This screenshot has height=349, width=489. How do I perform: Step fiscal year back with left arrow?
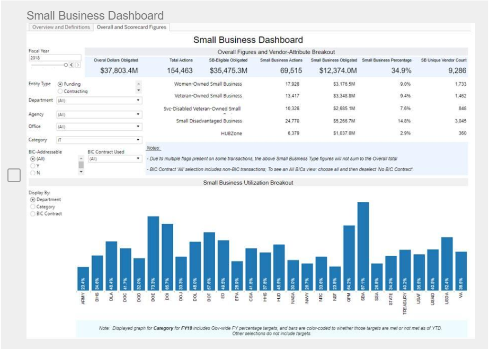[x=73, y=65]
